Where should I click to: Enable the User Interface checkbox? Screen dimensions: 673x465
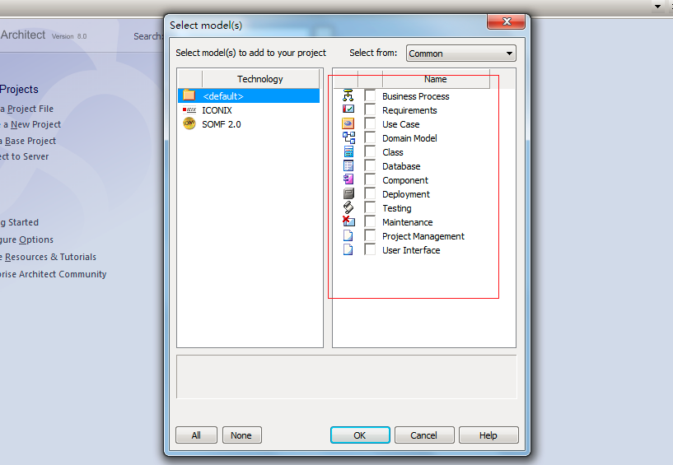click(370, 249)
